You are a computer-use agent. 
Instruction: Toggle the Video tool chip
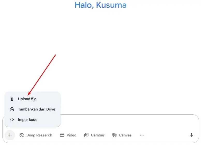click(68, 135)
